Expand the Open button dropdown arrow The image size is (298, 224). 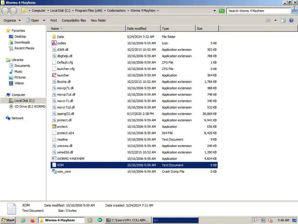tap(44, 20)
